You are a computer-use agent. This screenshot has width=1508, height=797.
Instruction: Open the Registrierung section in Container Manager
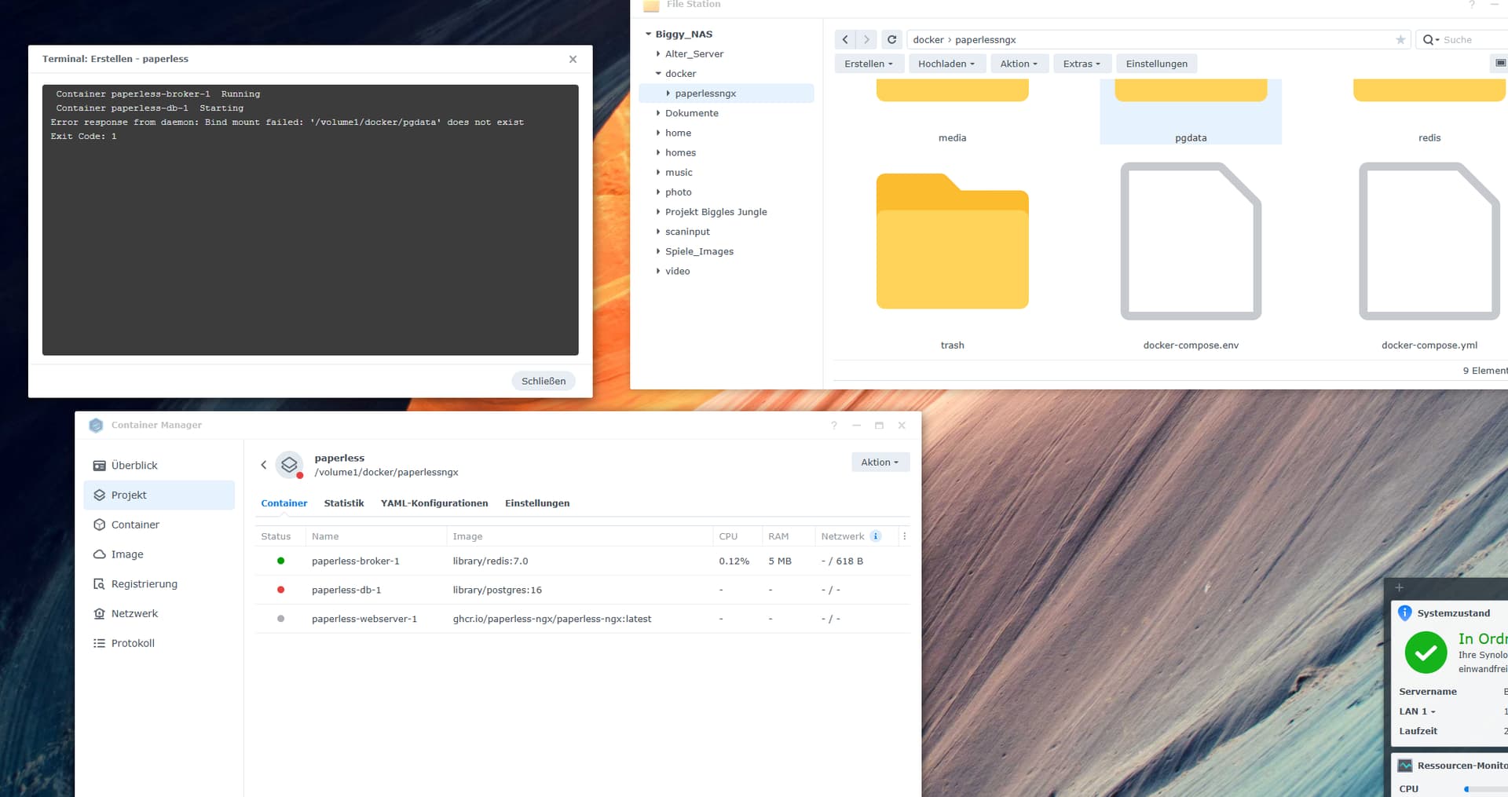point(144,584)
